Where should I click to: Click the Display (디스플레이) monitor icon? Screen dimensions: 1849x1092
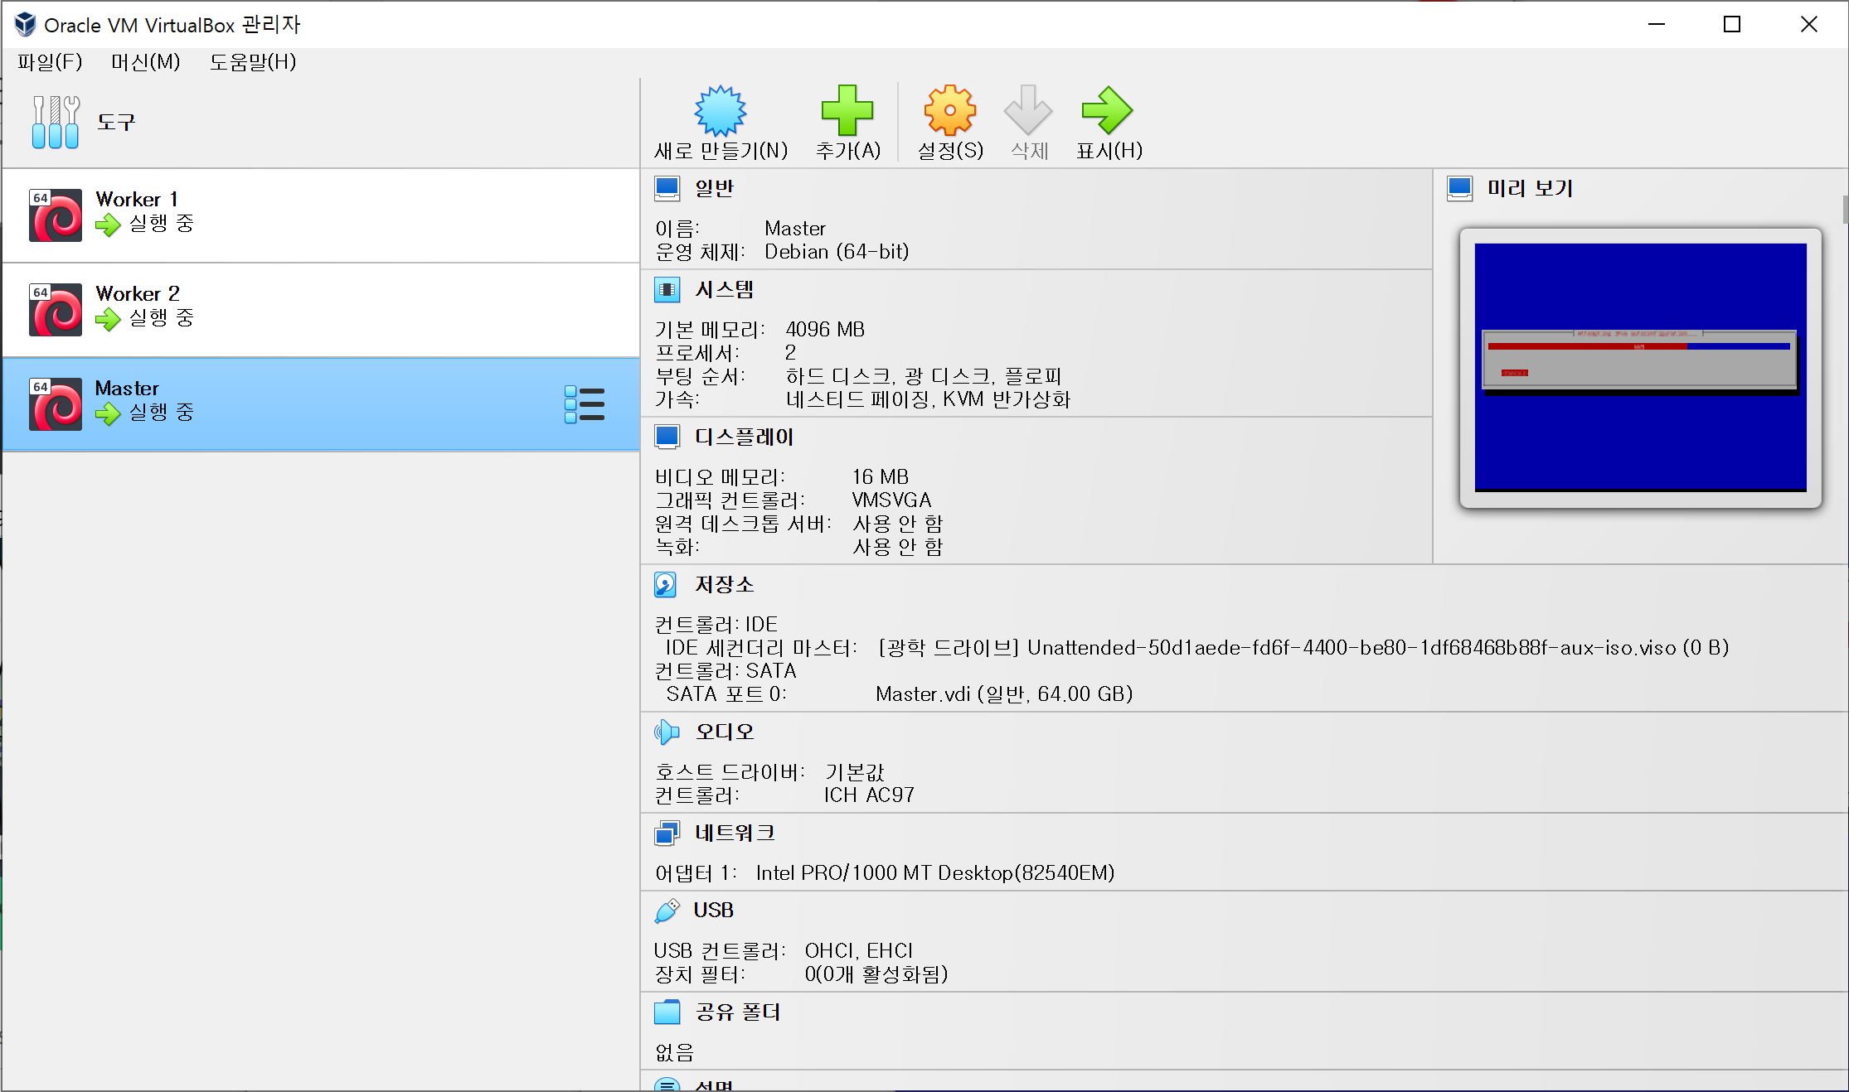667,437
